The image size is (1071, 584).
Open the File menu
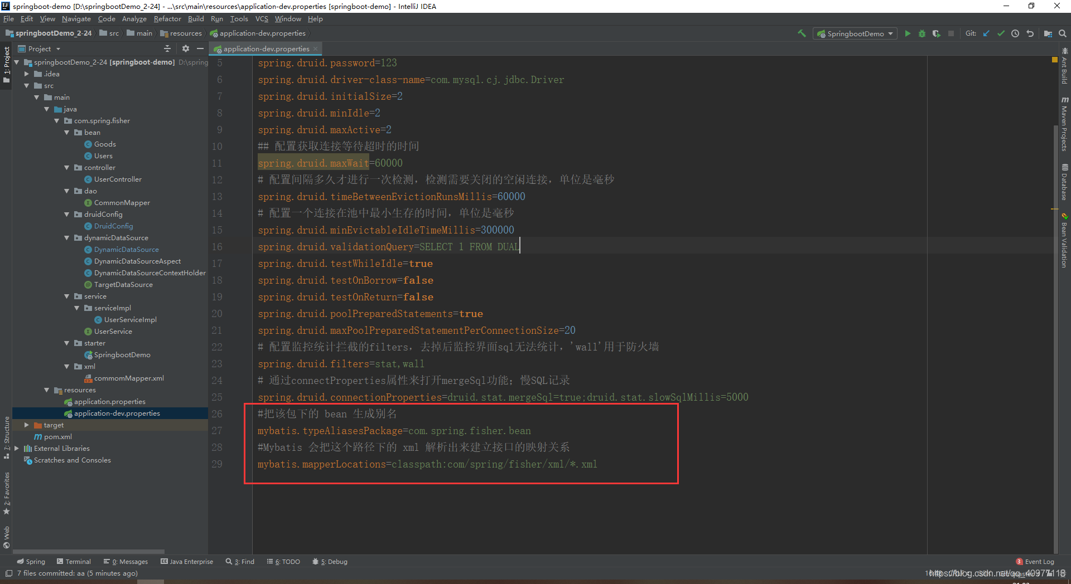[8, 19]
